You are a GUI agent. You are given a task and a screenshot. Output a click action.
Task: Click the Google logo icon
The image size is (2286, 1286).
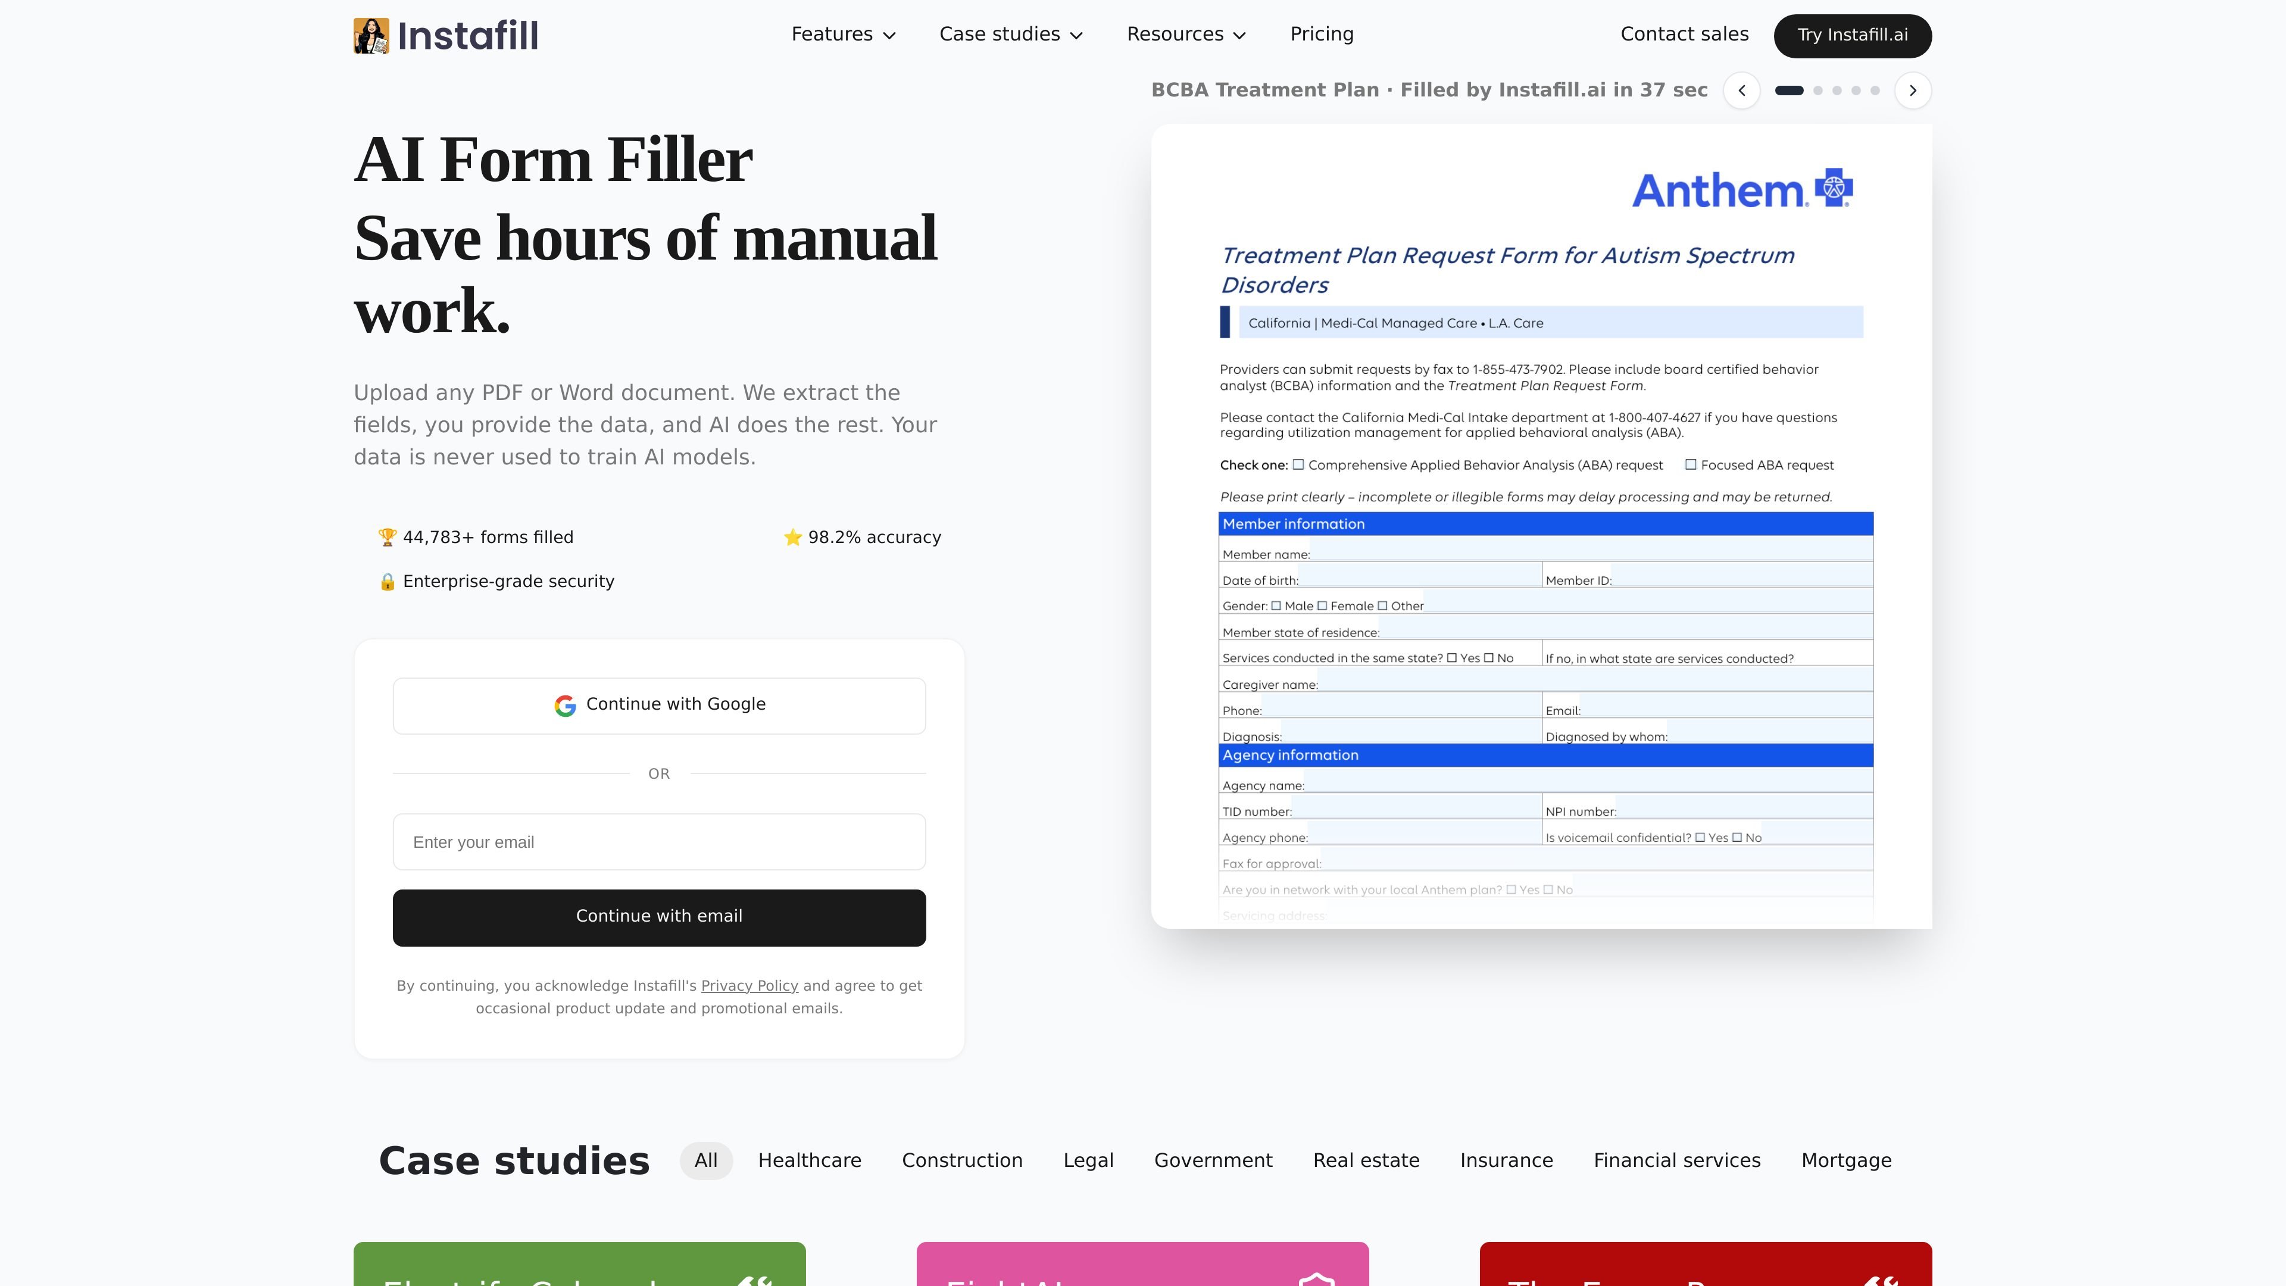pos(566,706)
